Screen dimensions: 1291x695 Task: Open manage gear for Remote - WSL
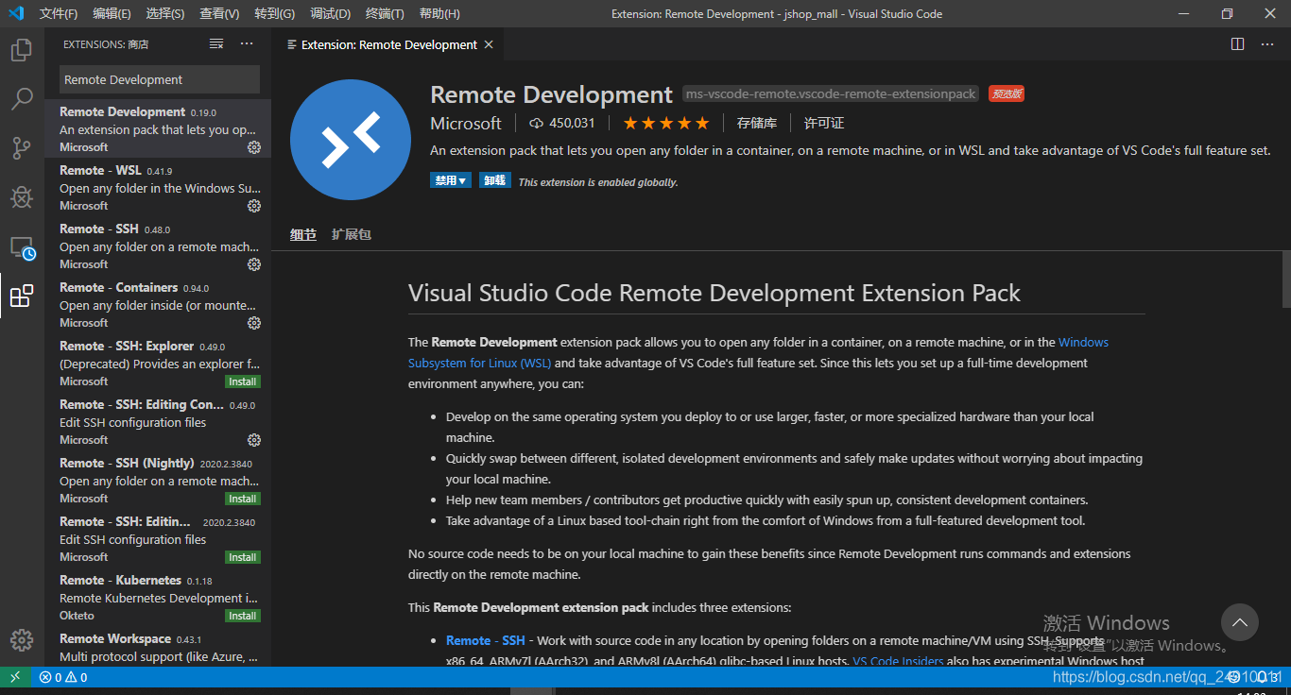pyautogui.click(x=253, y=206)
